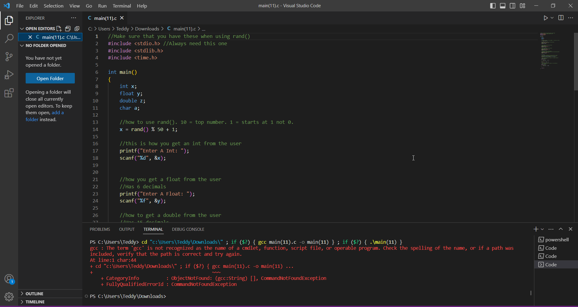Open the Run and Debug view
Image resolution: width=578 pixels, height=307 pixels.
pyautogui.click(x=9, y=75)
